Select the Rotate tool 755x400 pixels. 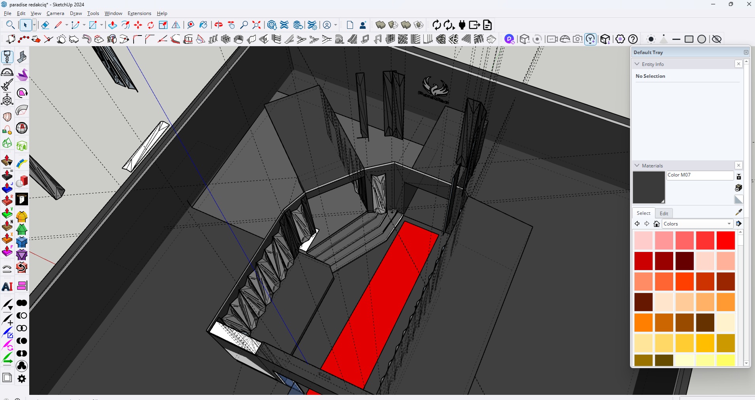[151, 25]
